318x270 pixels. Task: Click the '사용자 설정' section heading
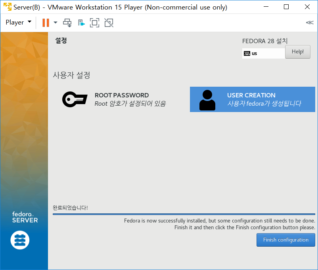click(x=71, y=75)
